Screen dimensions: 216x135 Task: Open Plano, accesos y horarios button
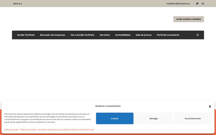click(189, 19)
